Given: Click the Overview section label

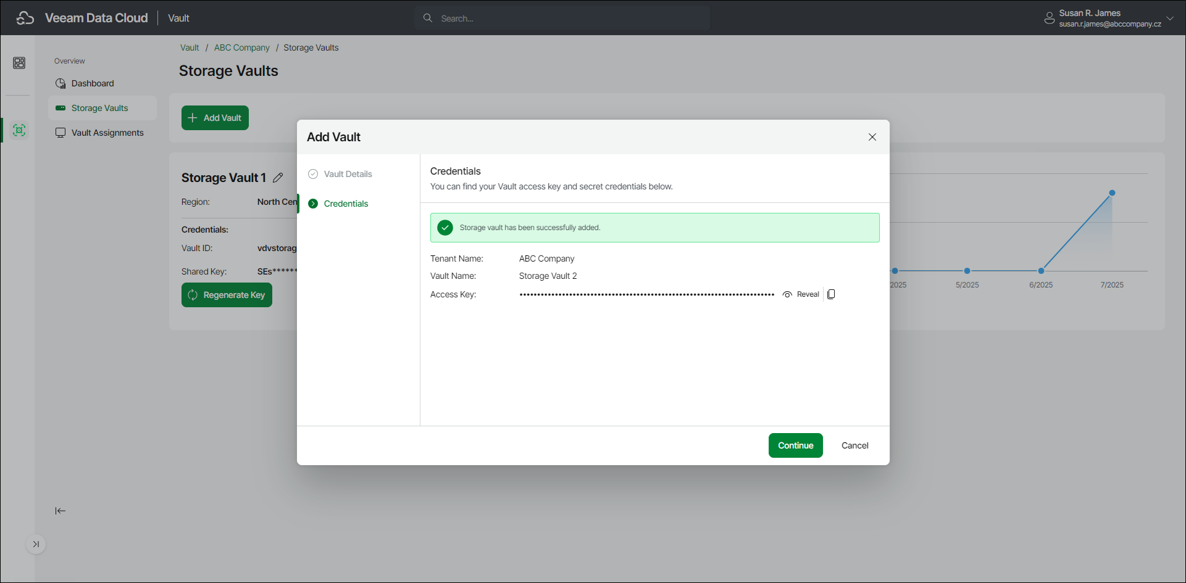Looking at the screenshot, I should (70, 61).
